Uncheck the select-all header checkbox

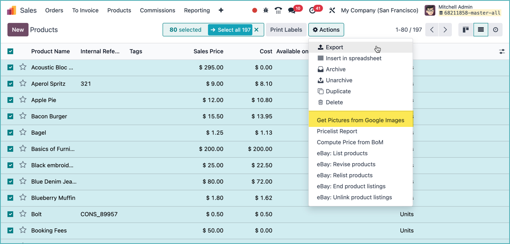coord(11,51)
